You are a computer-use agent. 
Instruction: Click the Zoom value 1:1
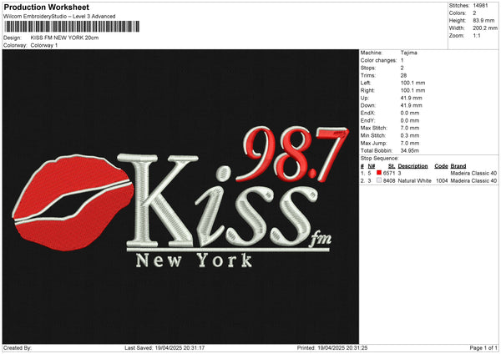click(477, 35)
